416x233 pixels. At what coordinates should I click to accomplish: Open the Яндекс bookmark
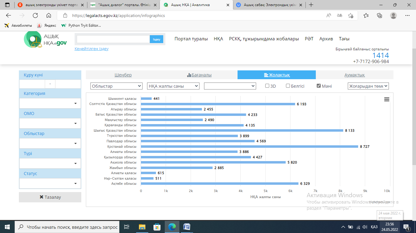point(47,25)
